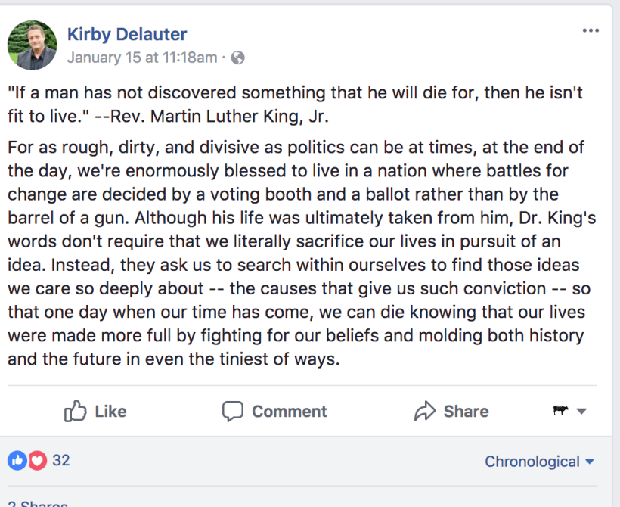This screenshot has height=507, width=620.
Task: Open the 2 Shares link
Action: click(x=38, y=503)
